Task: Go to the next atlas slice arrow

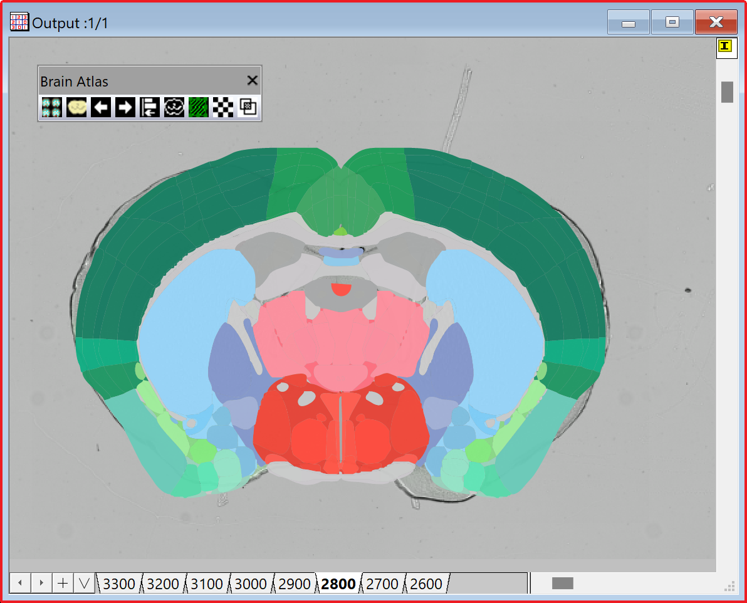Action: coord(124,107)
